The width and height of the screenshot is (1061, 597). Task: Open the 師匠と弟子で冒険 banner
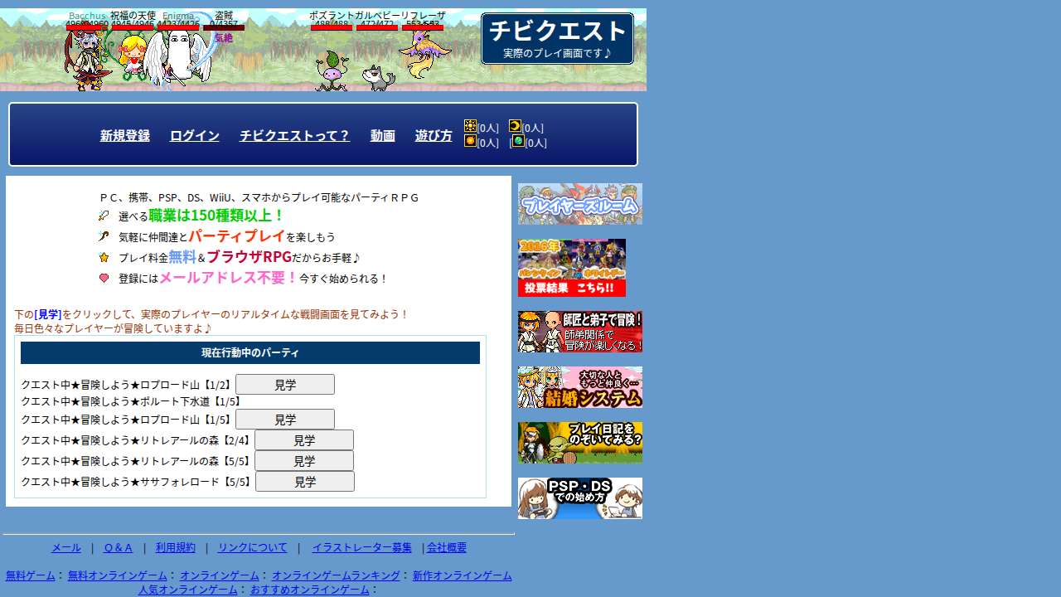click(x=580, y=332)
